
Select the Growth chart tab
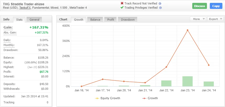79,20
